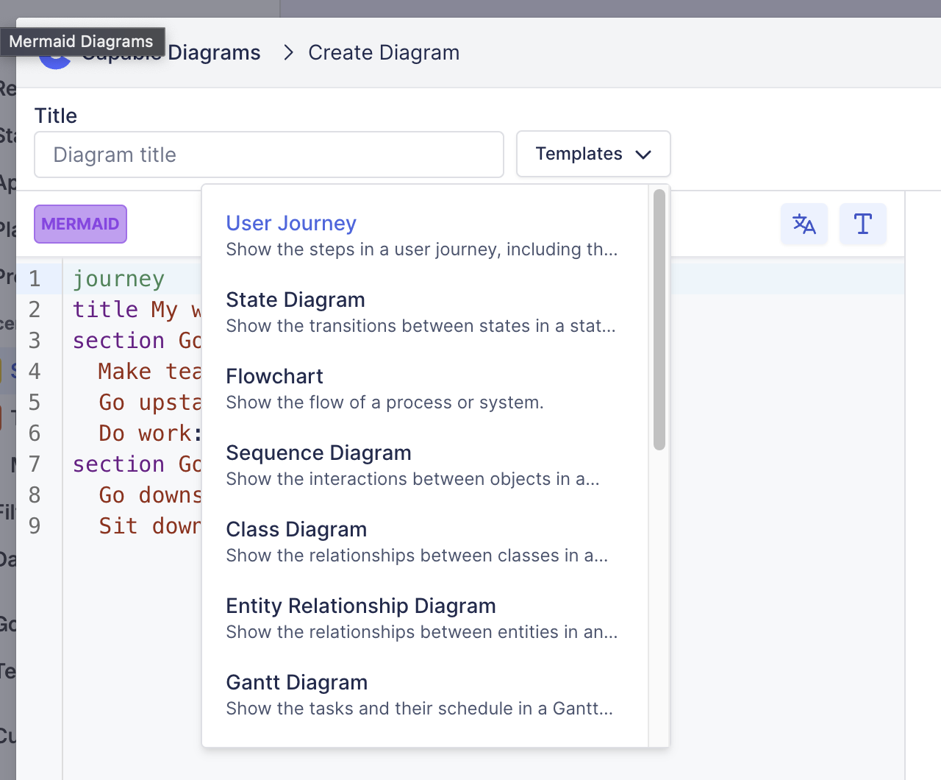941x780 pixels.
Task: Click the "T" text icon above the preview
Action: (862, 224)
